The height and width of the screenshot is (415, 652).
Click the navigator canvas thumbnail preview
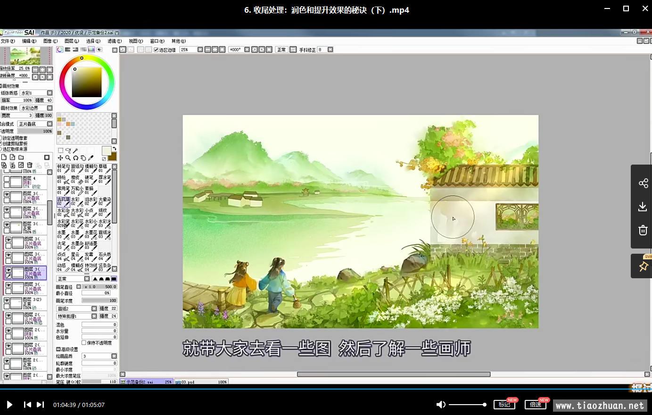tap(25, 56)
